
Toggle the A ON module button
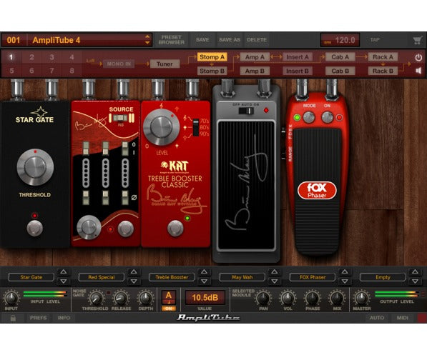pos(169,301)
